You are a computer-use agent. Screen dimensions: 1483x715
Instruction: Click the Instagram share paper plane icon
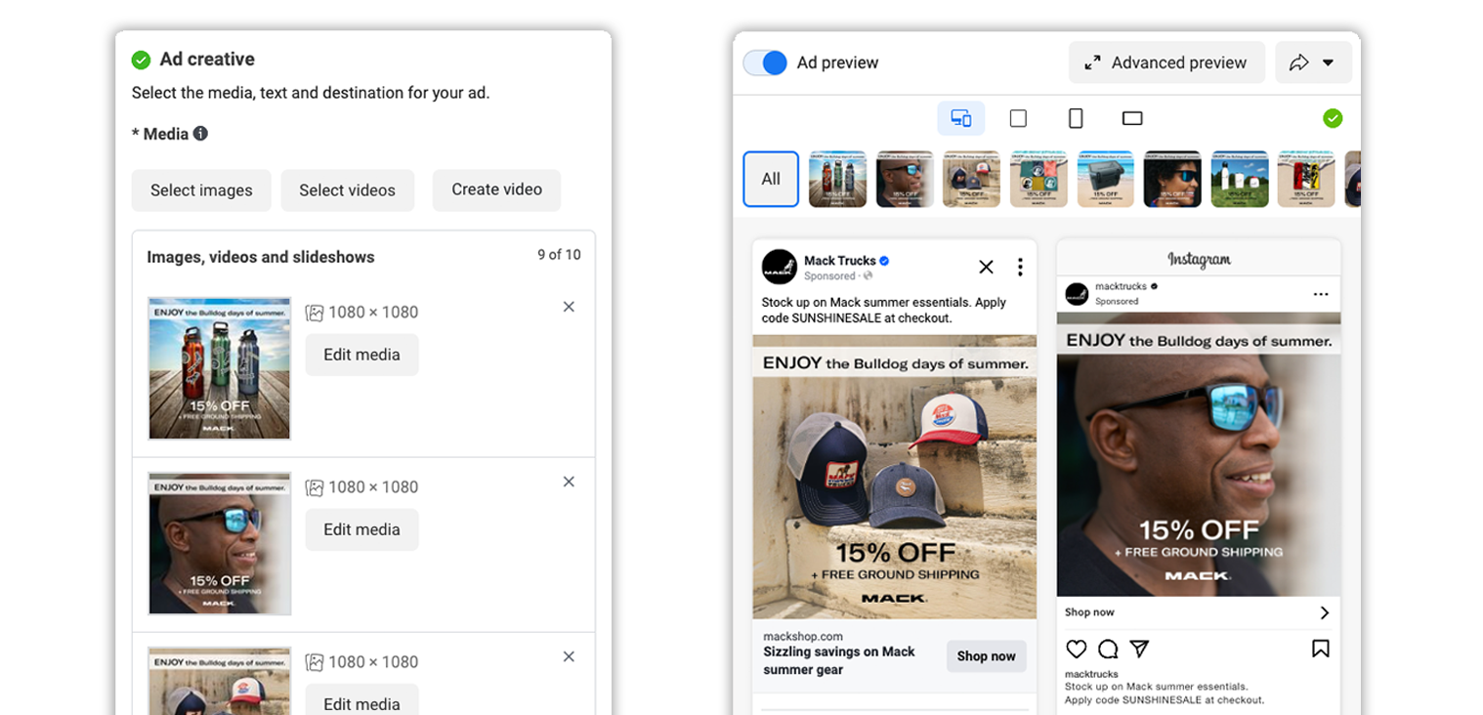(1139, 649)
